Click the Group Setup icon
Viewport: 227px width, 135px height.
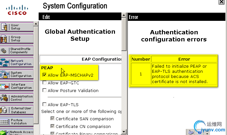pyautogui.click(x=4, y=39)
